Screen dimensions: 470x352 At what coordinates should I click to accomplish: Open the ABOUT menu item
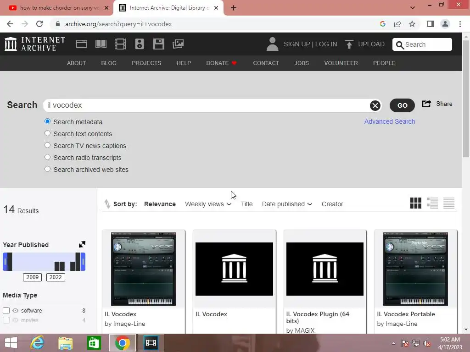77,63
